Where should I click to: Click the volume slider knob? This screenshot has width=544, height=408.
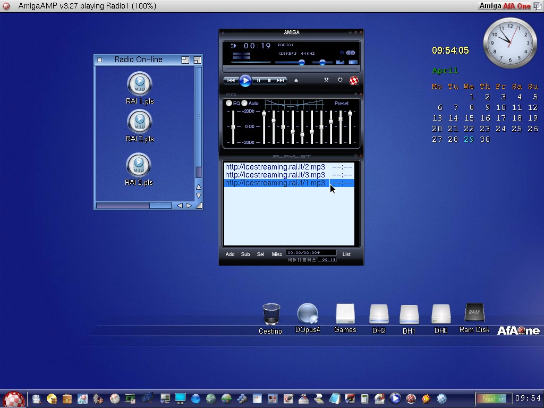pos(302,62)
